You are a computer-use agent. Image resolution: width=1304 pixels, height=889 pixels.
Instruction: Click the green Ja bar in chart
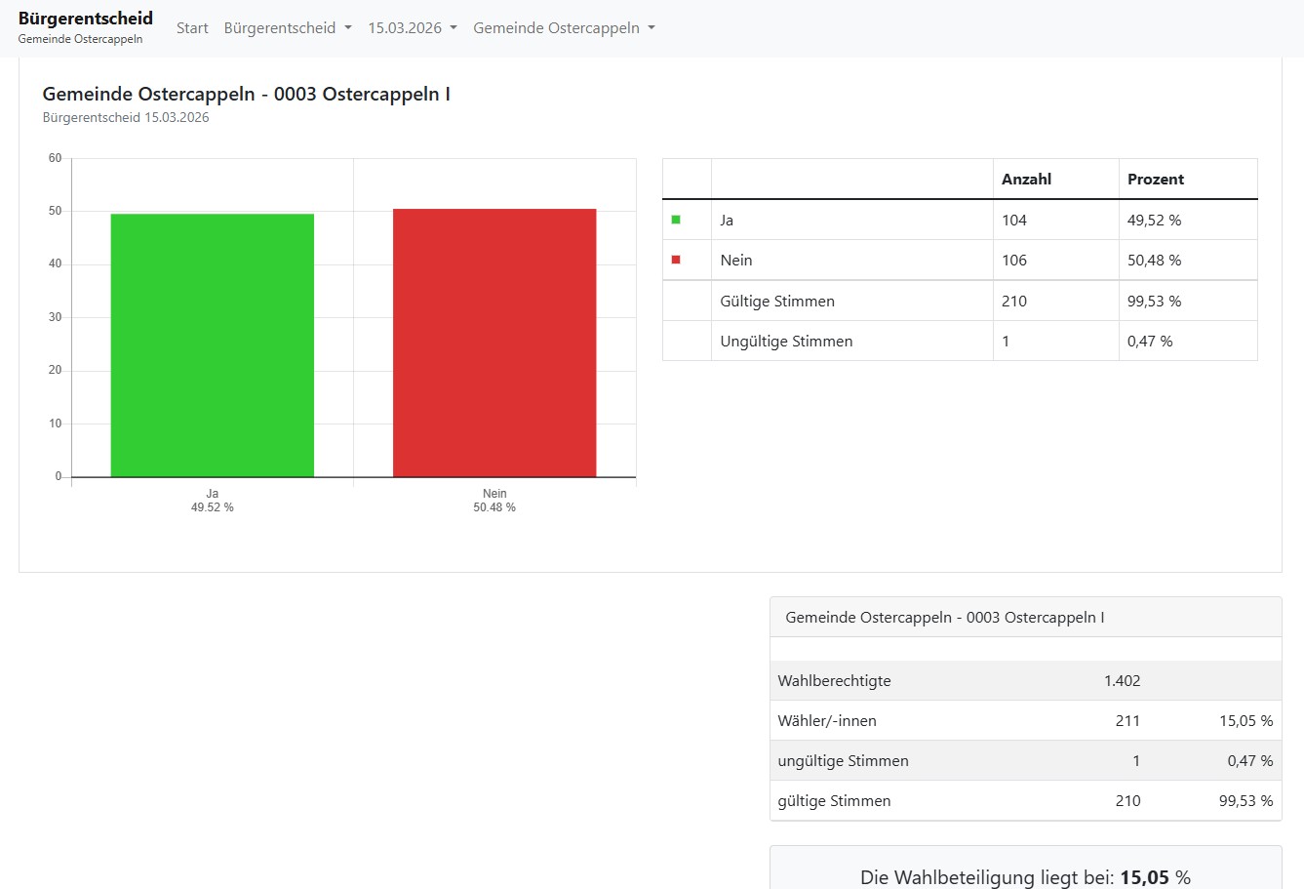[213, 345]
